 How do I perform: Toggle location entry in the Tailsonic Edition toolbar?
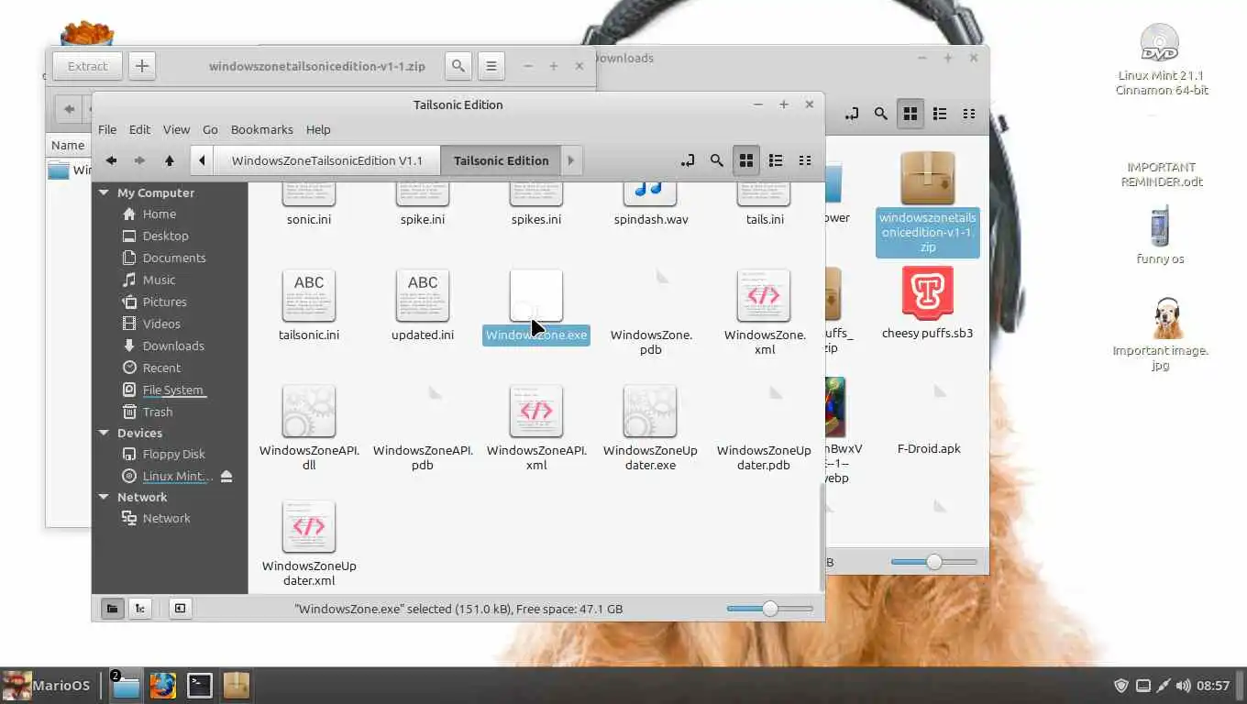pos(688,160)
